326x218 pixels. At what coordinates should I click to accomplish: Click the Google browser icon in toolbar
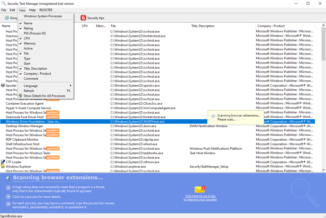(7, 18)
